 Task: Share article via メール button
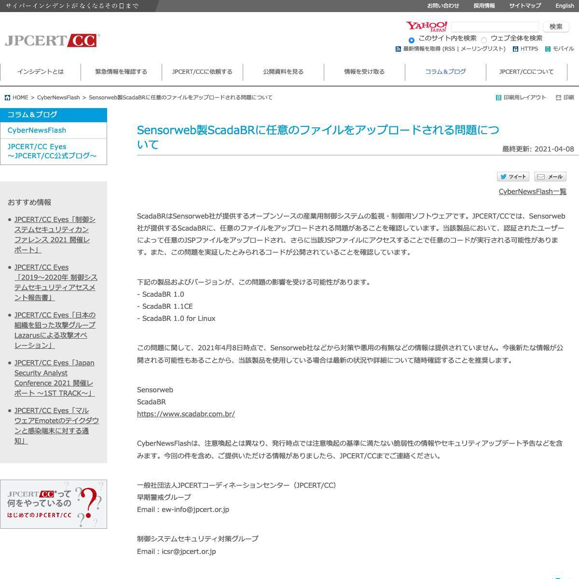(550, 177)
